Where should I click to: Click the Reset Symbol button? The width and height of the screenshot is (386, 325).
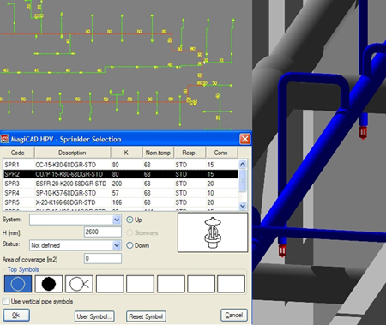[x=146, y=316]
